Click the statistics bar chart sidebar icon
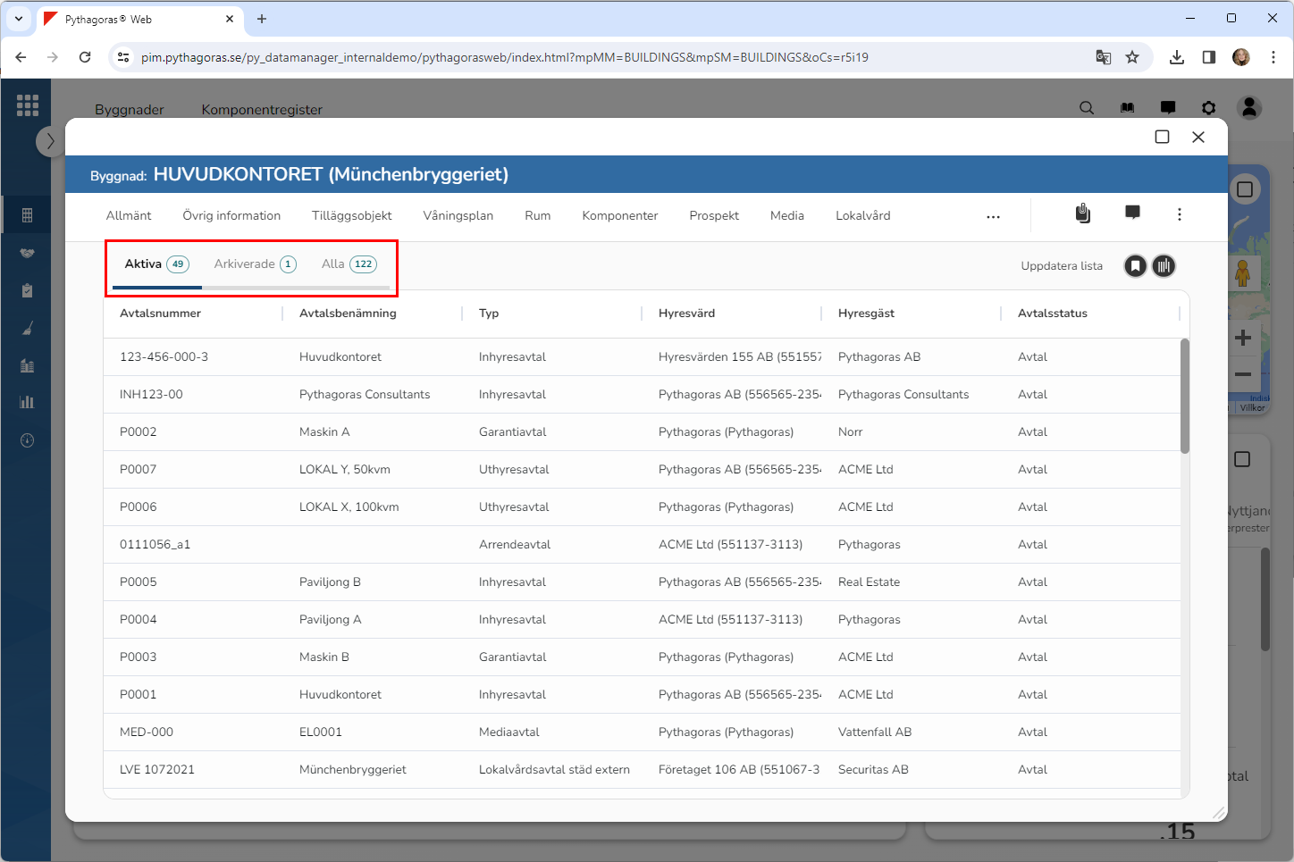 click(27, 402)
